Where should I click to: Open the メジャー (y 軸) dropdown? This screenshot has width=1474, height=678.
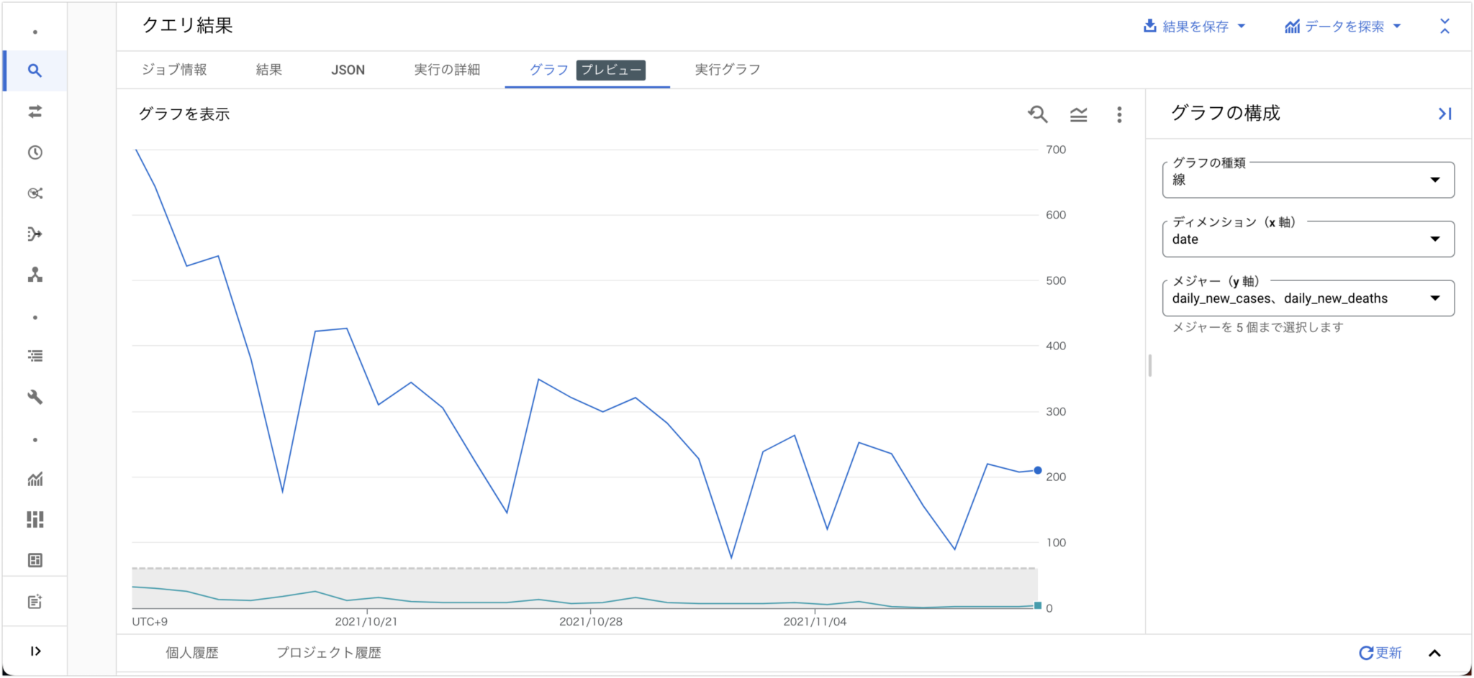pyautogui.click(x=1308, y=298)
